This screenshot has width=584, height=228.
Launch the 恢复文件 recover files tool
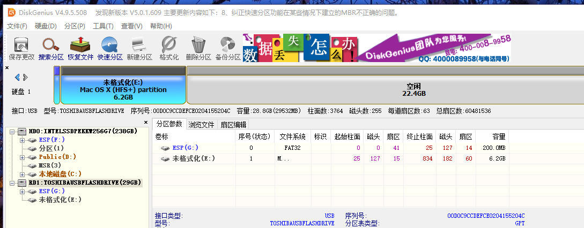tap(80, 49)
